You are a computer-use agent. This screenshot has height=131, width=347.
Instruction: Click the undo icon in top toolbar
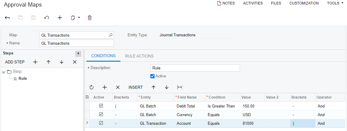(47, 18)
